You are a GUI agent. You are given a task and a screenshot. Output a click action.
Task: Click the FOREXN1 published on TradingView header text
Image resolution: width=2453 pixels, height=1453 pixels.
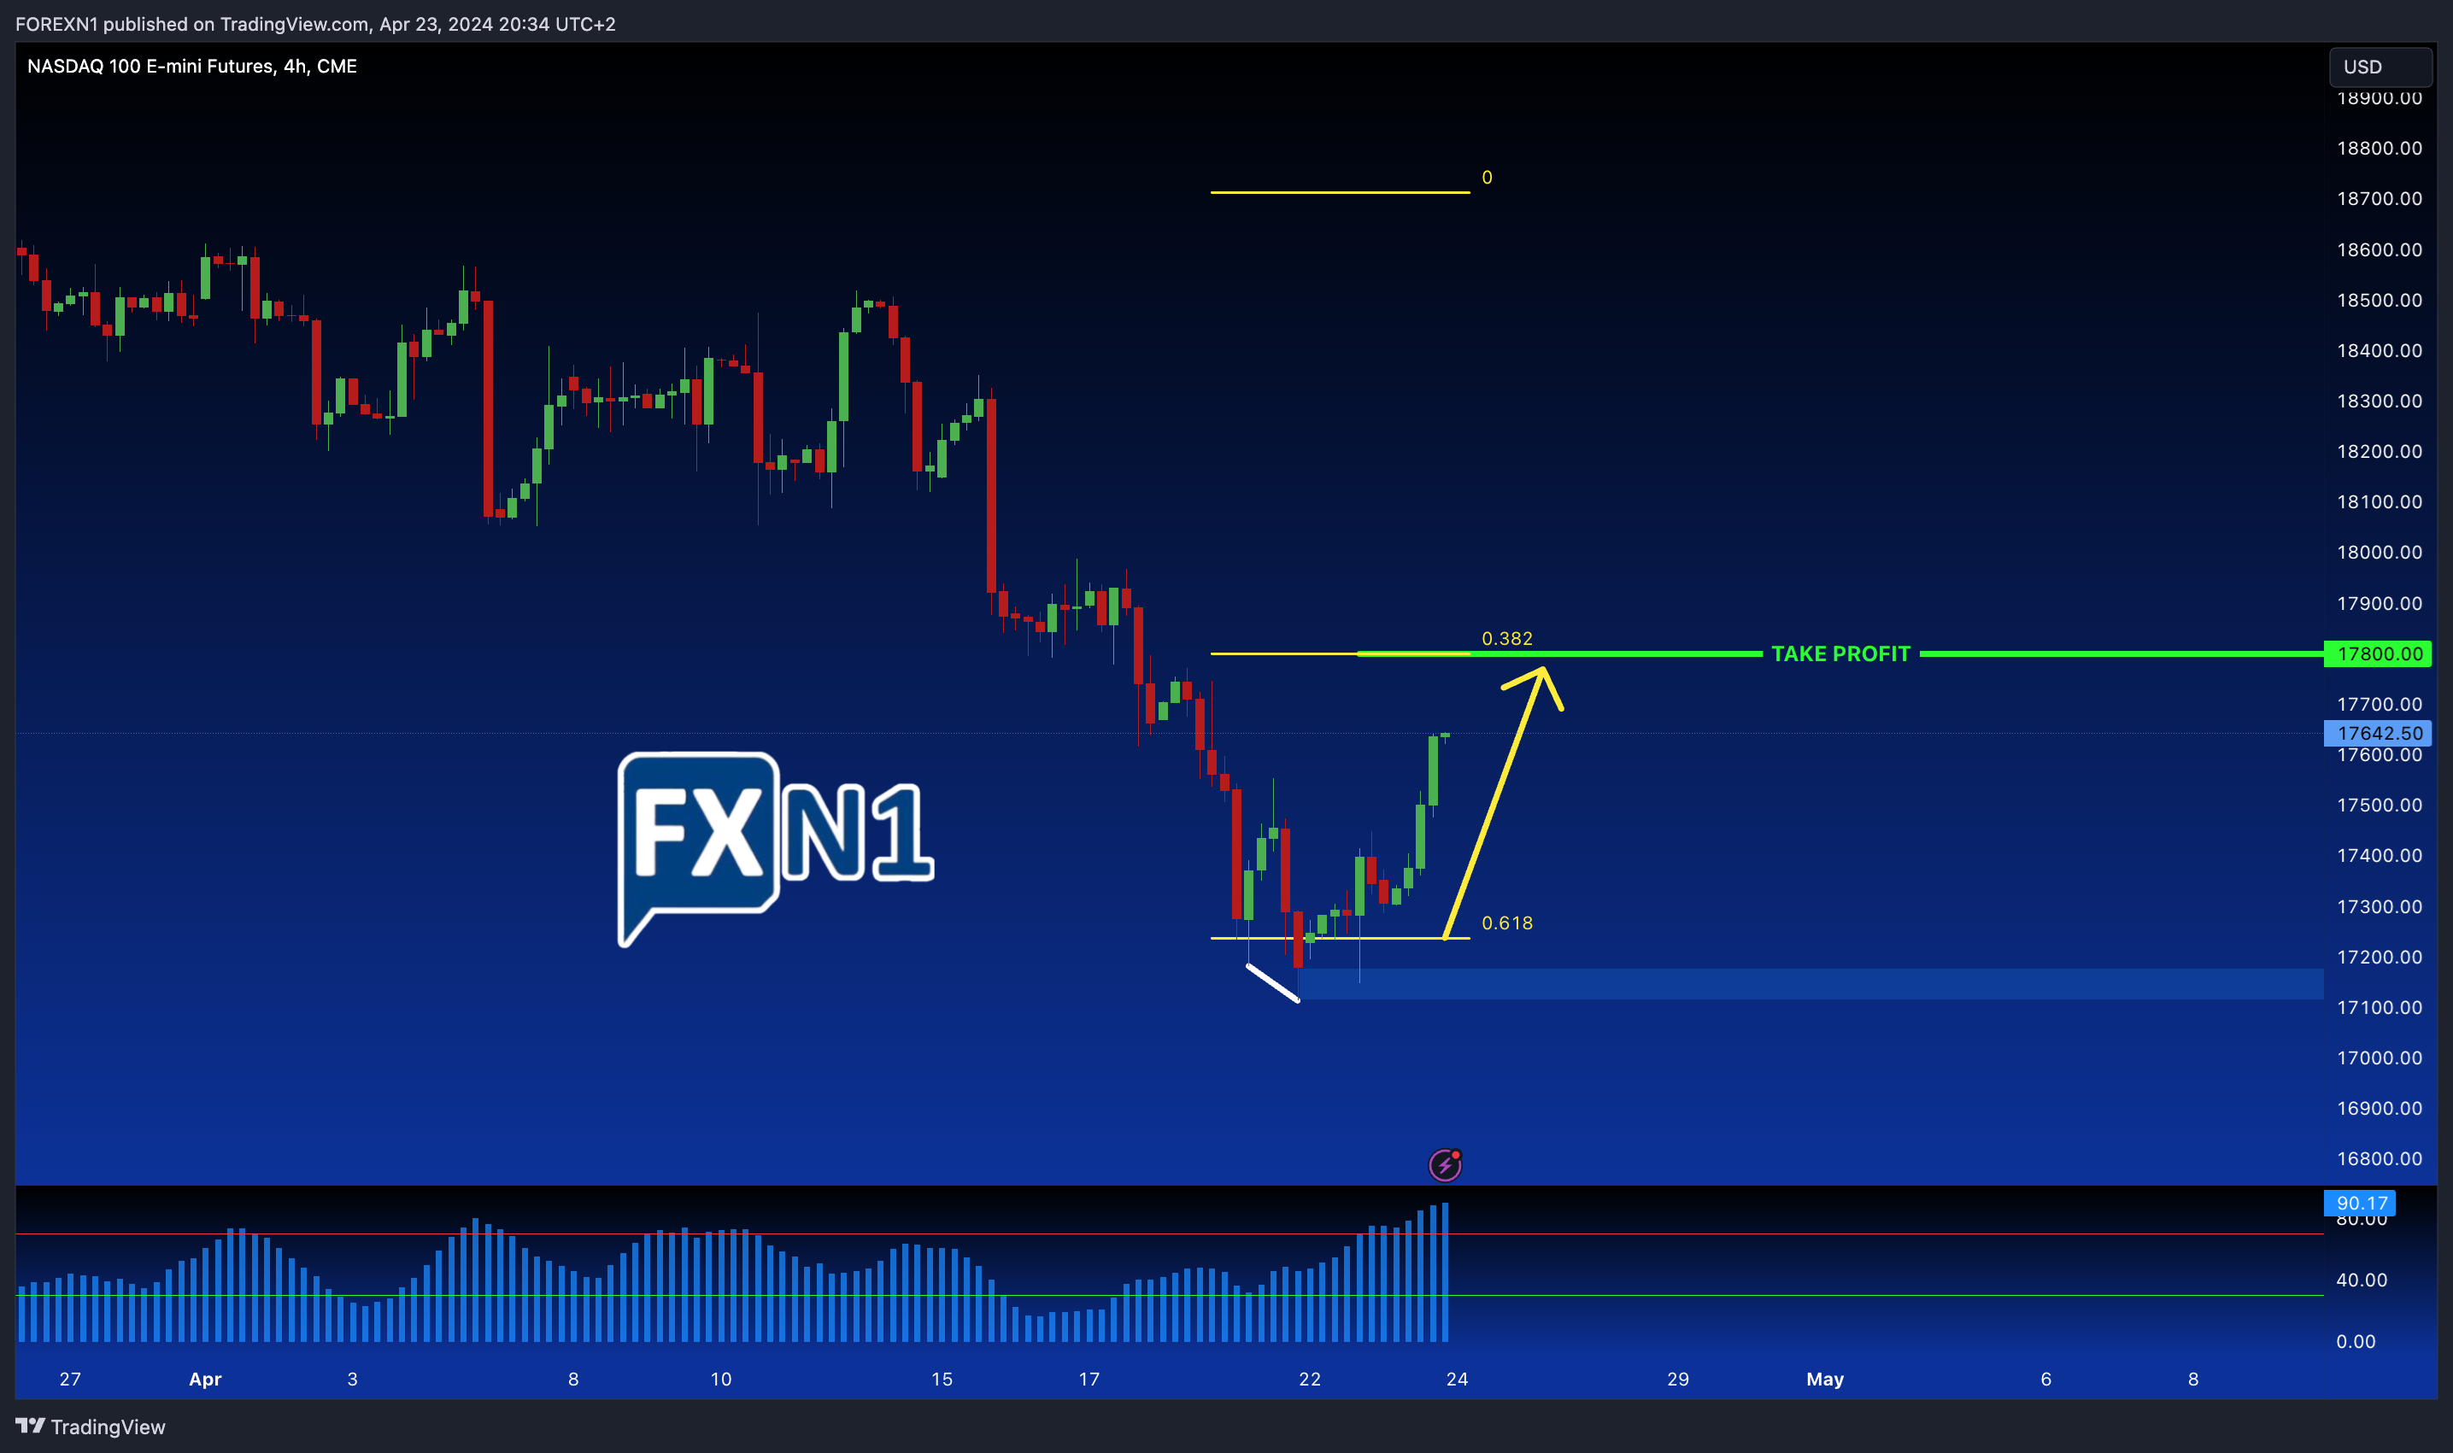click(x=315, y=24)
